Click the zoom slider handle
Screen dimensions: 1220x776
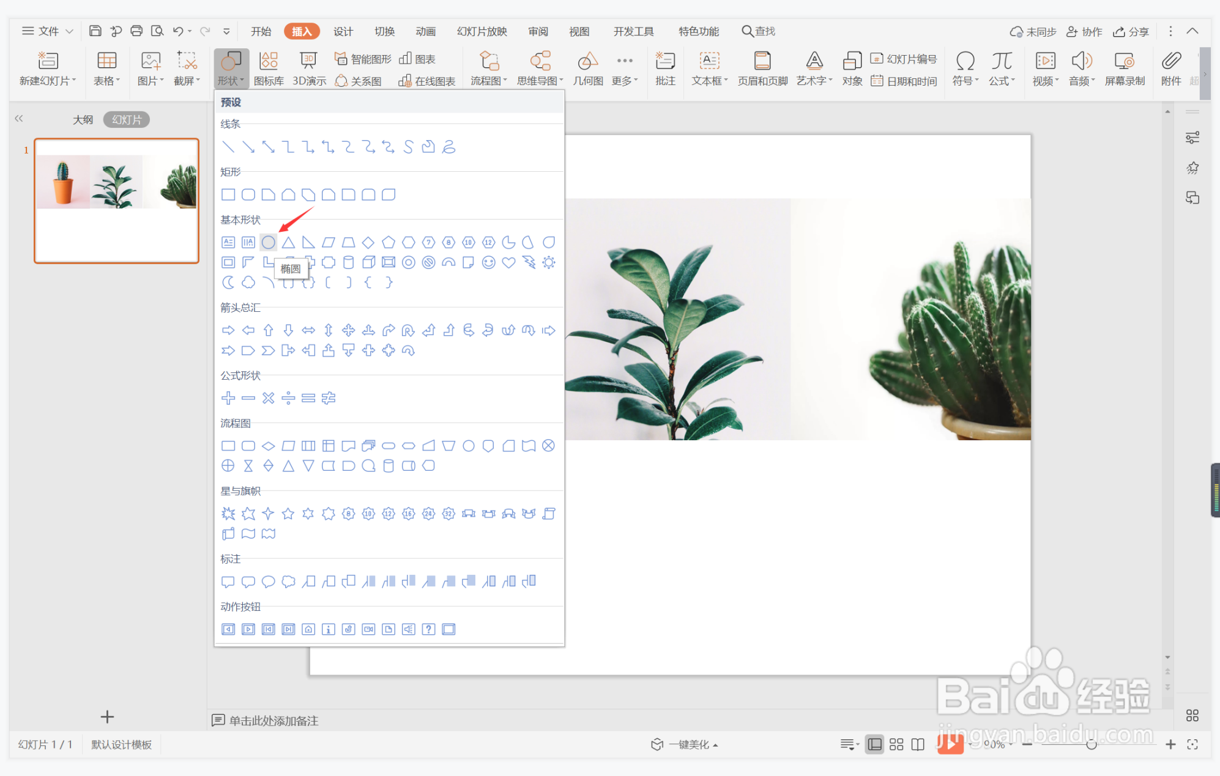[x=1091, y=744]
